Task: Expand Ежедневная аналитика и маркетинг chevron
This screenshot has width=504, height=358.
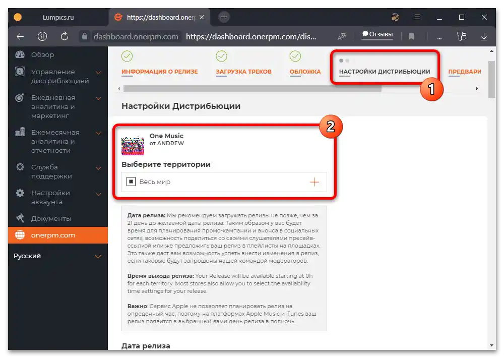Action: (98, 98)
